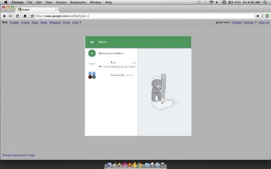Close the Google tab
This screenshot has height=169, width=271.
pyautogui.click(x=56, y=10)
